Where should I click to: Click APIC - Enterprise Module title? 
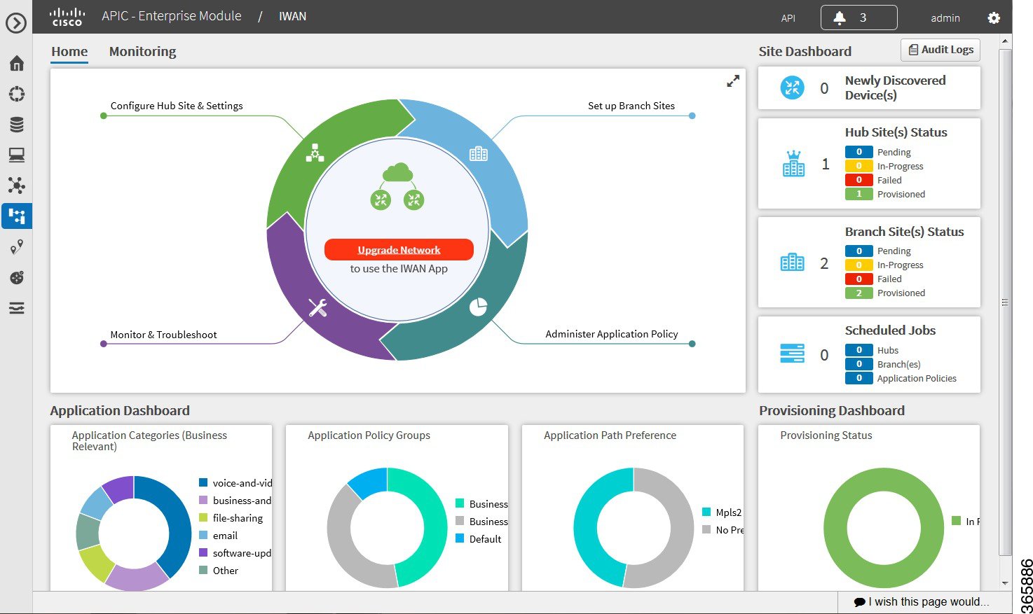[172, 16]
